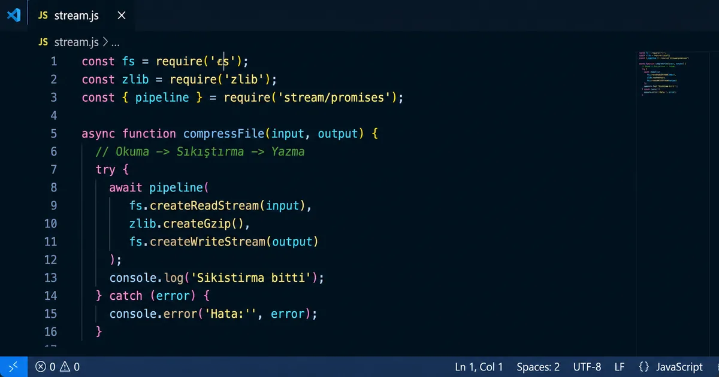Image resolution: width=719 pixels, height=377 pixels.
Task: Change indentation via Spaces: 2
Action: pyautogui.click(x=538, y=367)
